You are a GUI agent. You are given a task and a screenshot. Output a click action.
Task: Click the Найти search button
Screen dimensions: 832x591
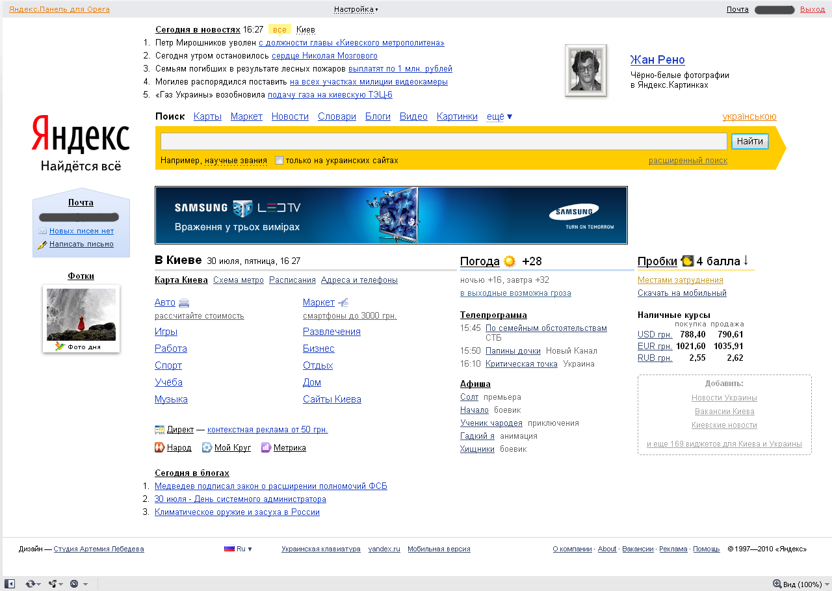pos(750,141)
